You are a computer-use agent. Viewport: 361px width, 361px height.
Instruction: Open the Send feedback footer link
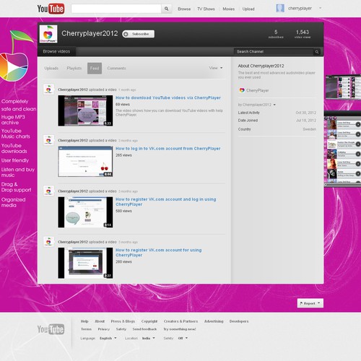(144, 329)
